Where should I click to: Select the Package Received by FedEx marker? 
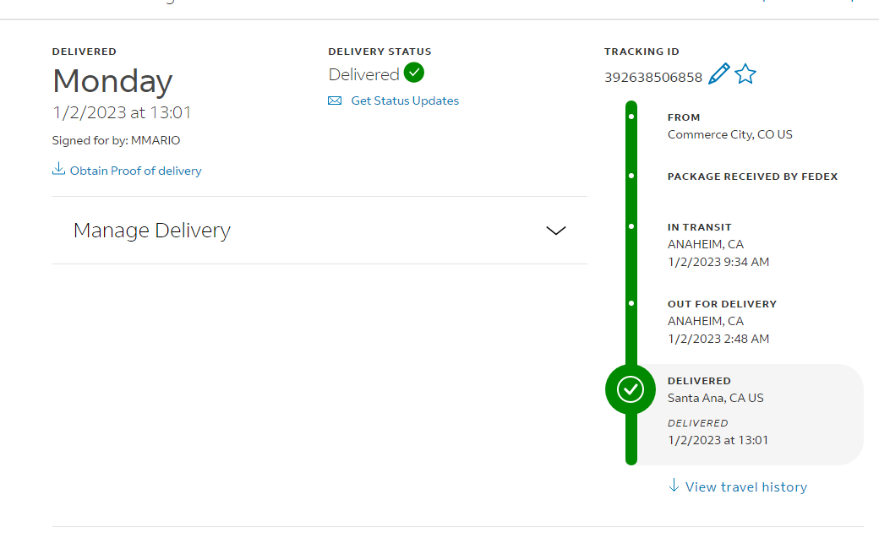631,176
